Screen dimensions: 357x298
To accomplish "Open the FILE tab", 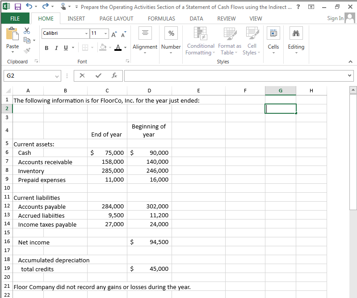I will click(x=15, y=19).
